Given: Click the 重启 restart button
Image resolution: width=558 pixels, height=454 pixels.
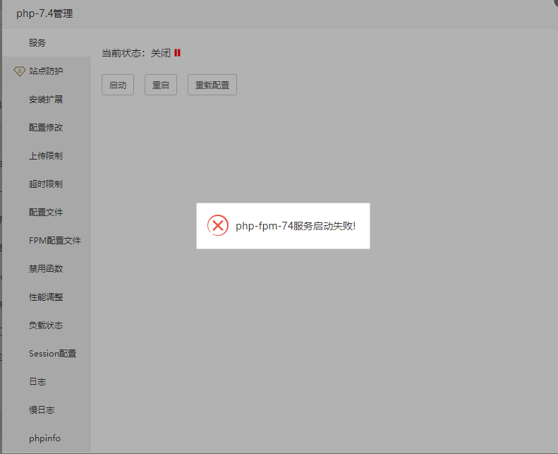Looking at the screenshot, I should coord(161,85).
